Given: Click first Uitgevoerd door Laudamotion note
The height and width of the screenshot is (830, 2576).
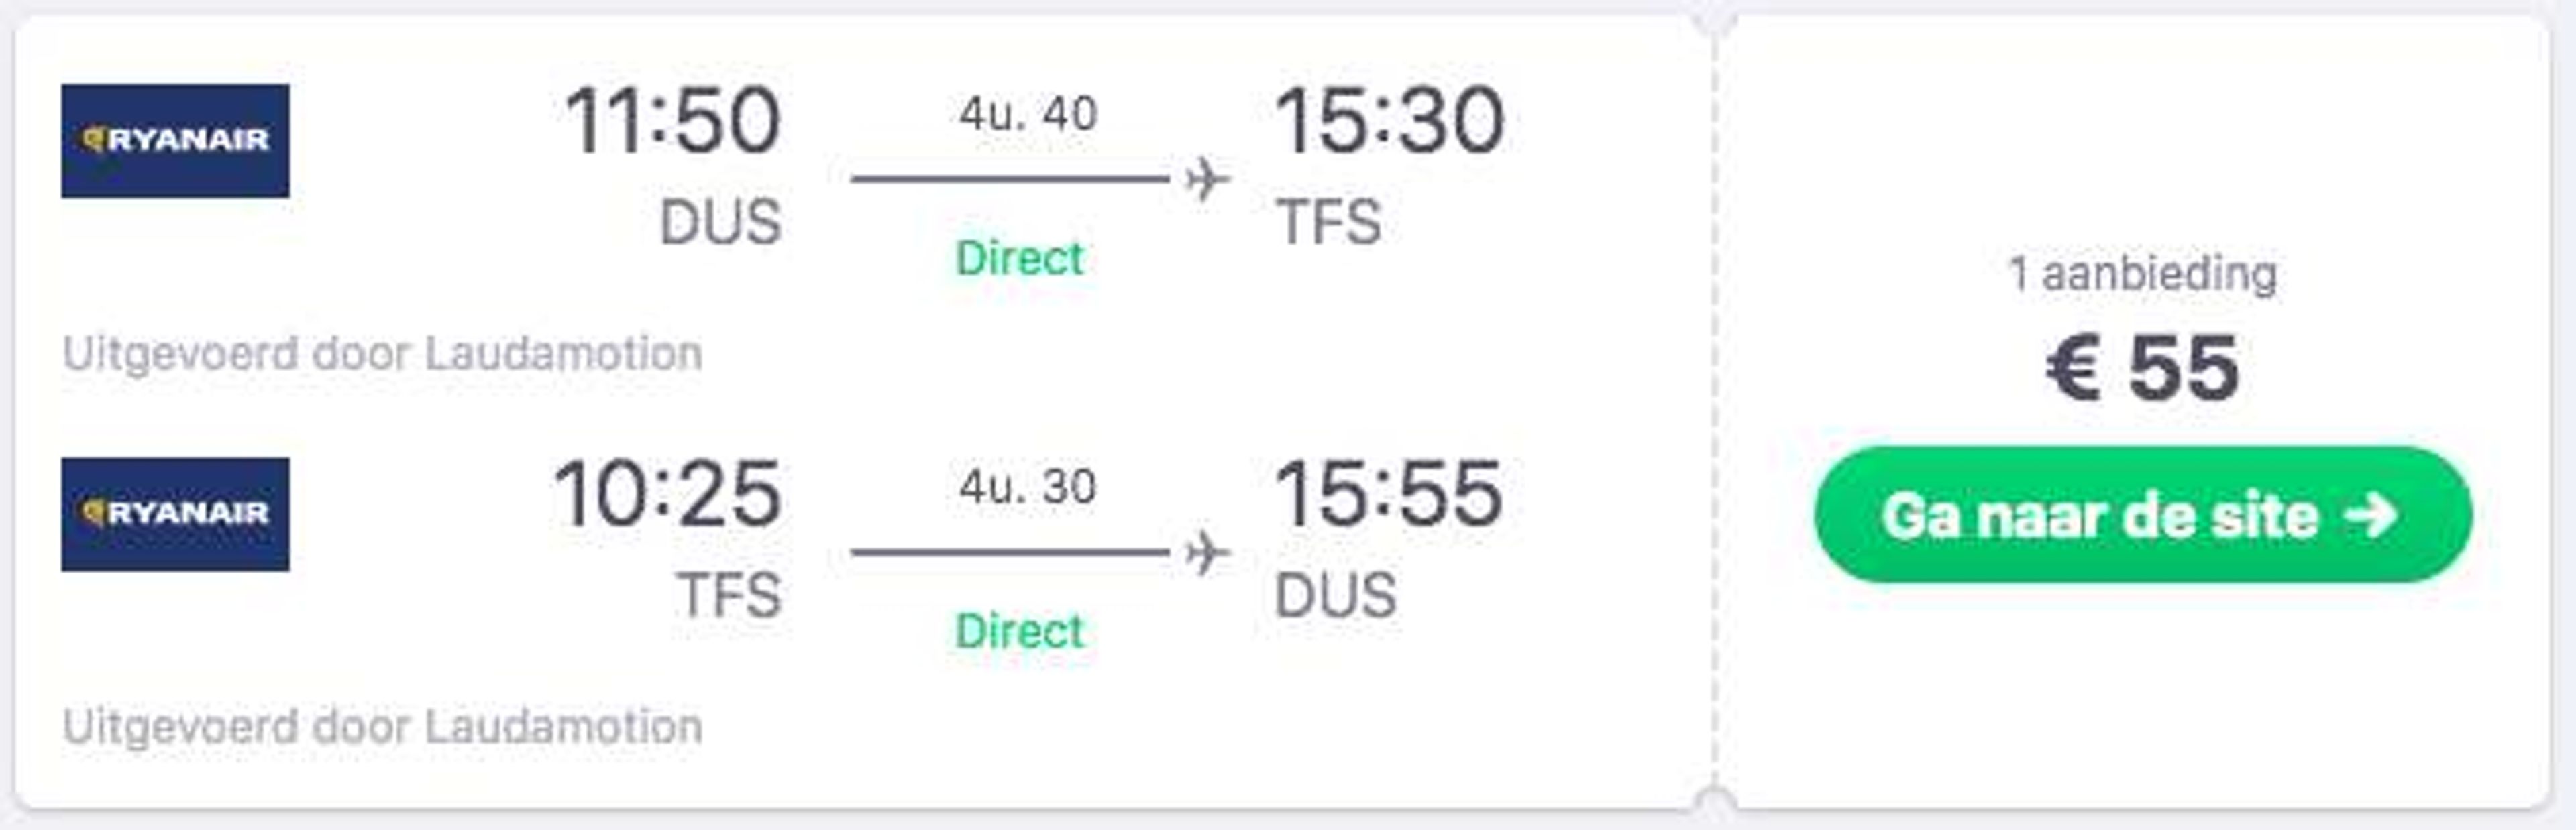Looking at the screenshot, I should (382, 354).
